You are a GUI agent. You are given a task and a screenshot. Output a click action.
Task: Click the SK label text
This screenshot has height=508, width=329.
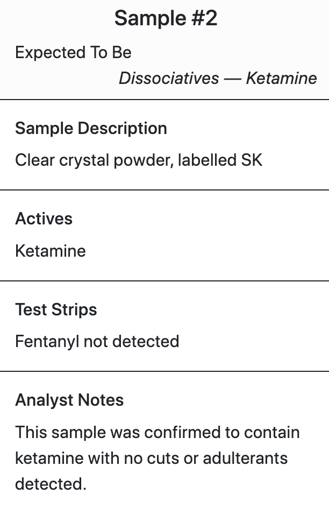tap(252, 160)
